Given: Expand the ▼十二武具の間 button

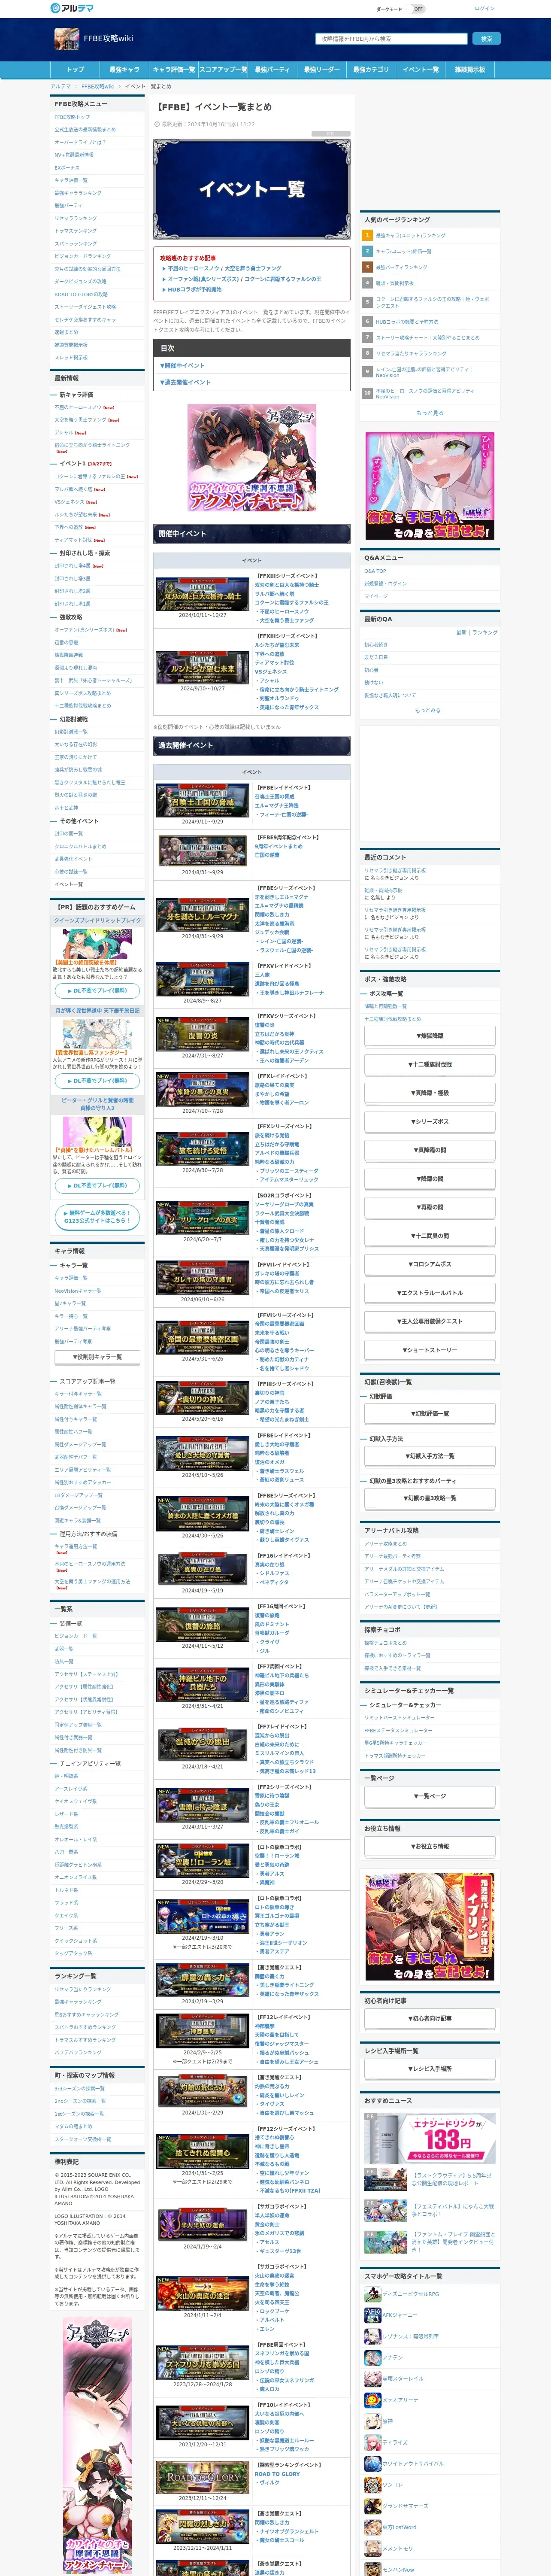Looking at the screenshot, I should (x=430, y=1236).
